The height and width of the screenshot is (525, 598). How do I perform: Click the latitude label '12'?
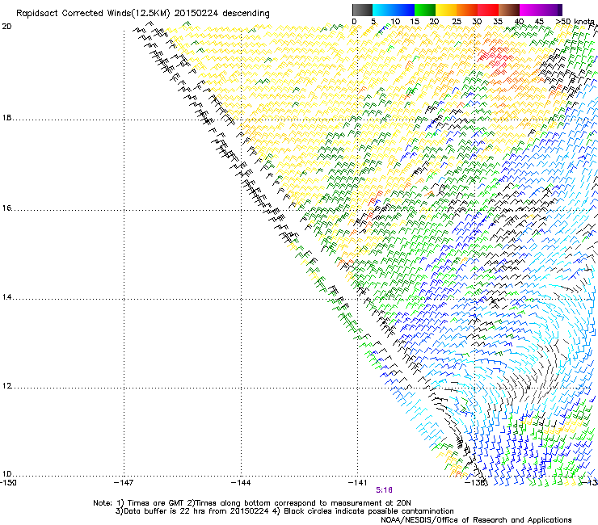tap(6, 386)
